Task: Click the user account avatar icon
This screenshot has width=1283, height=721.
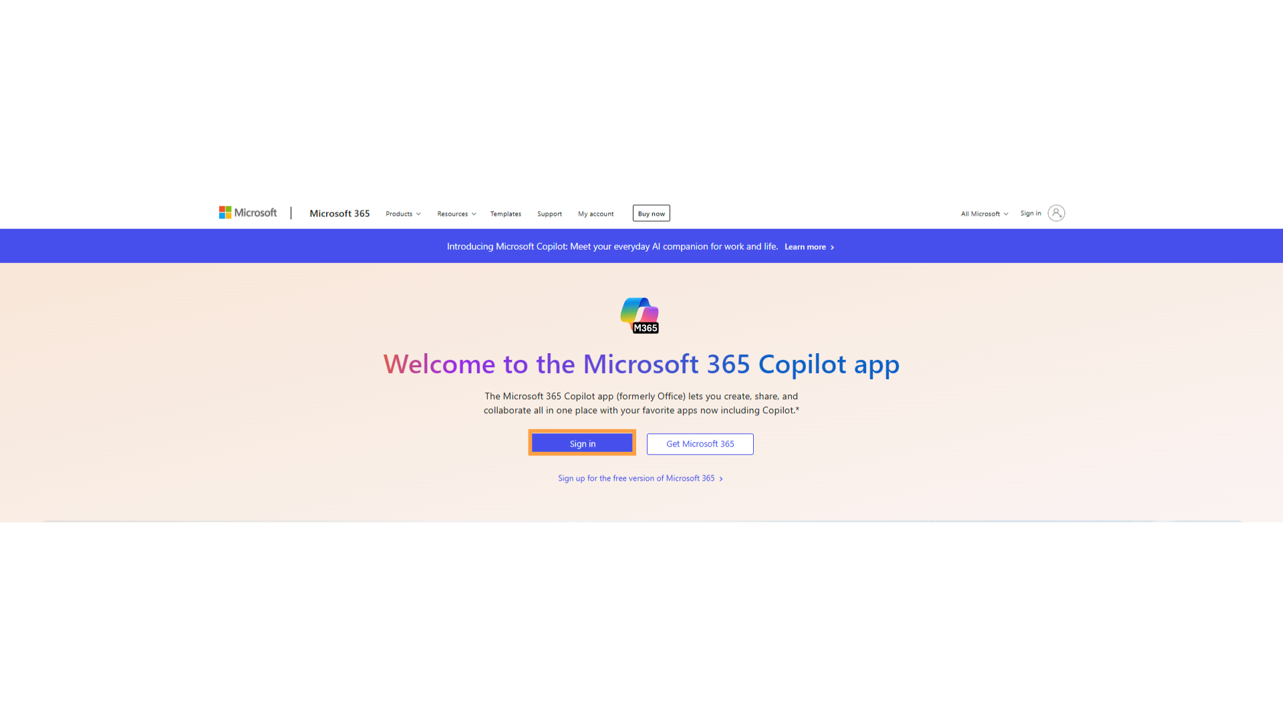Action: coord(1056,213)
